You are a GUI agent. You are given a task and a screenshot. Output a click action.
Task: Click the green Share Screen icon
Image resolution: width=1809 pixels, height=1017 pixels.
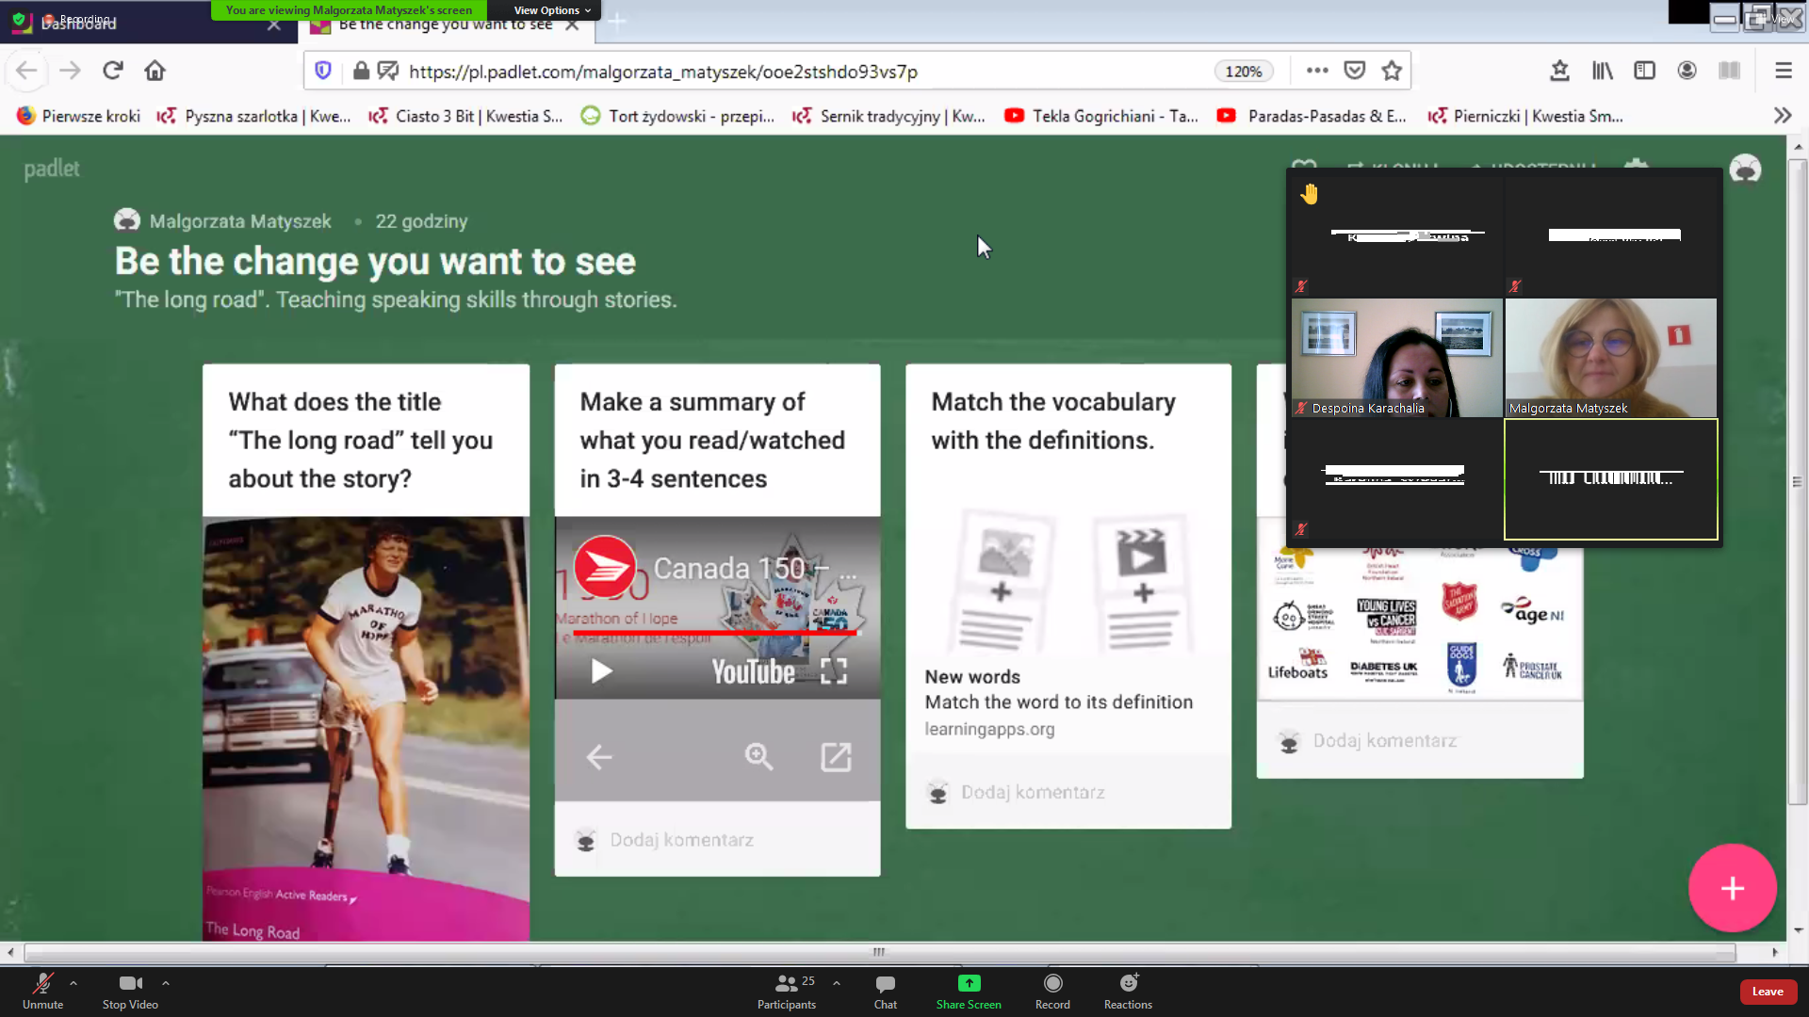pyautogui.click(x=969, y=983)
